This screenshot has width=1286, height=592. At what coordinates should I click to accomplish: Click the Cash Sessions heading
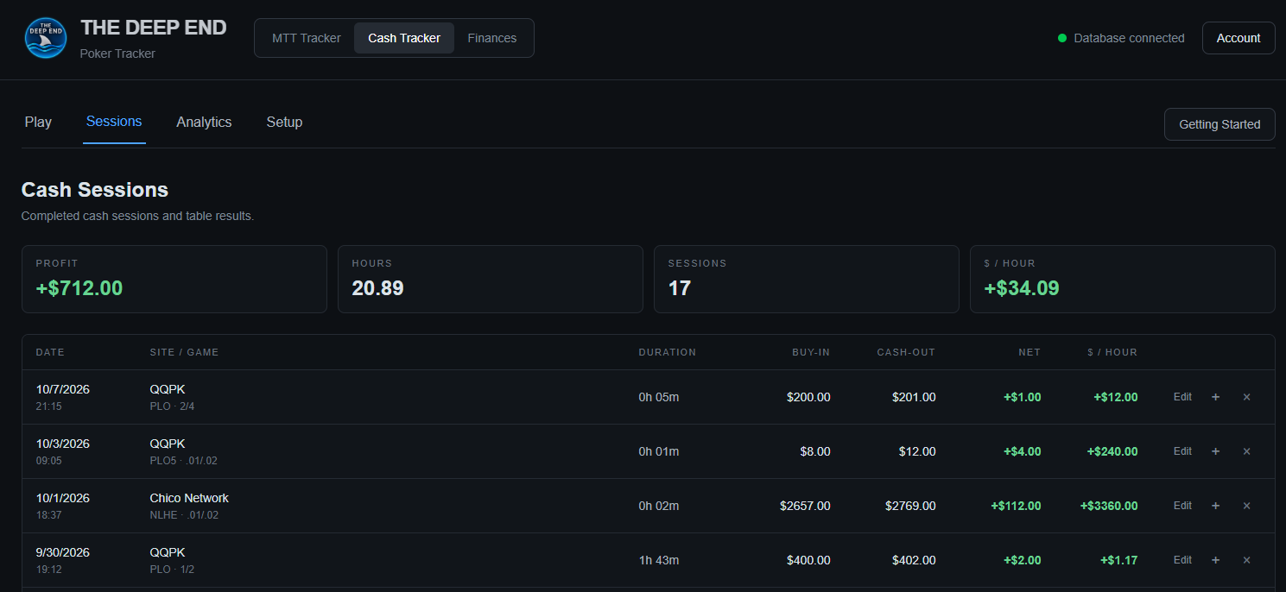[95, 190]
